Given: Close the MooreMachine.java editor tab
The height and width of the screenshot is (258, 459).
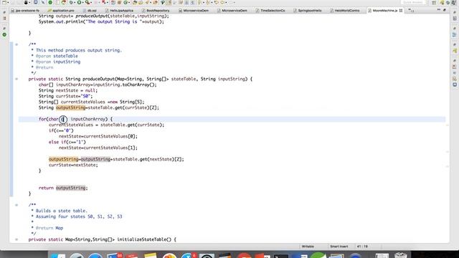Looking at the screenshot, I should 401,11.
